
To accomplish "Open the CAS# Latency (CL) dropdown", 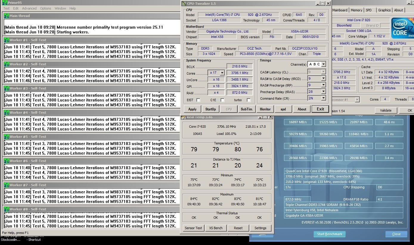I will click(323, 72).
